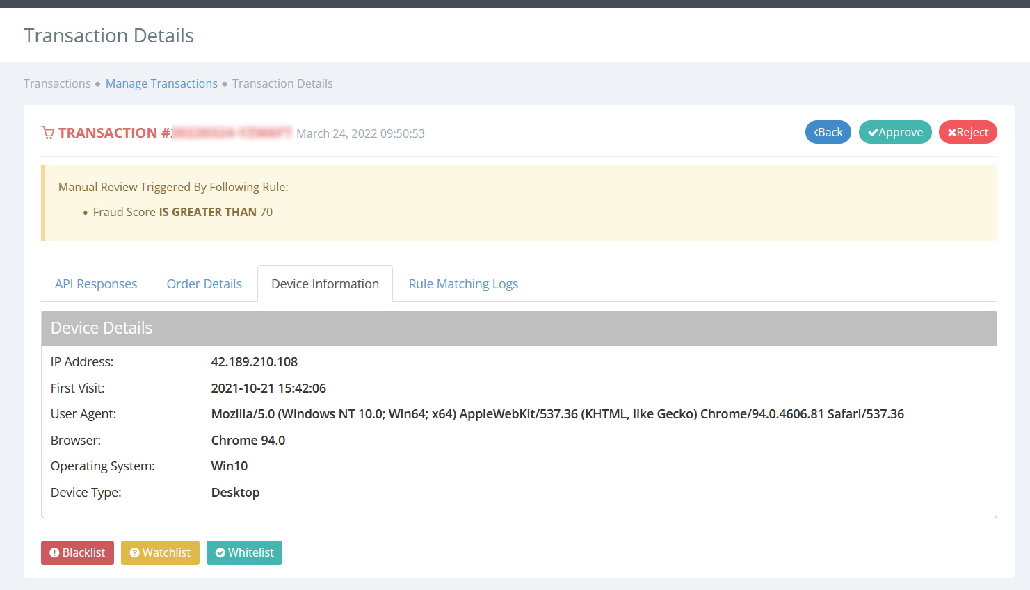Click the question mark icon on Watchlist button

134,552
